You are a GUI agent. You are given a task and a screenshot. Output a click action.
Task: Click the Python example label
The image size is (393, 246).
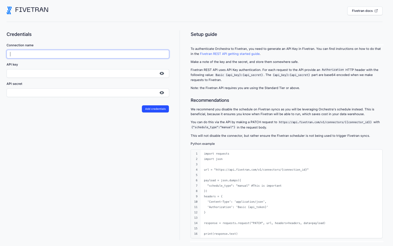(x=202, y=144)
